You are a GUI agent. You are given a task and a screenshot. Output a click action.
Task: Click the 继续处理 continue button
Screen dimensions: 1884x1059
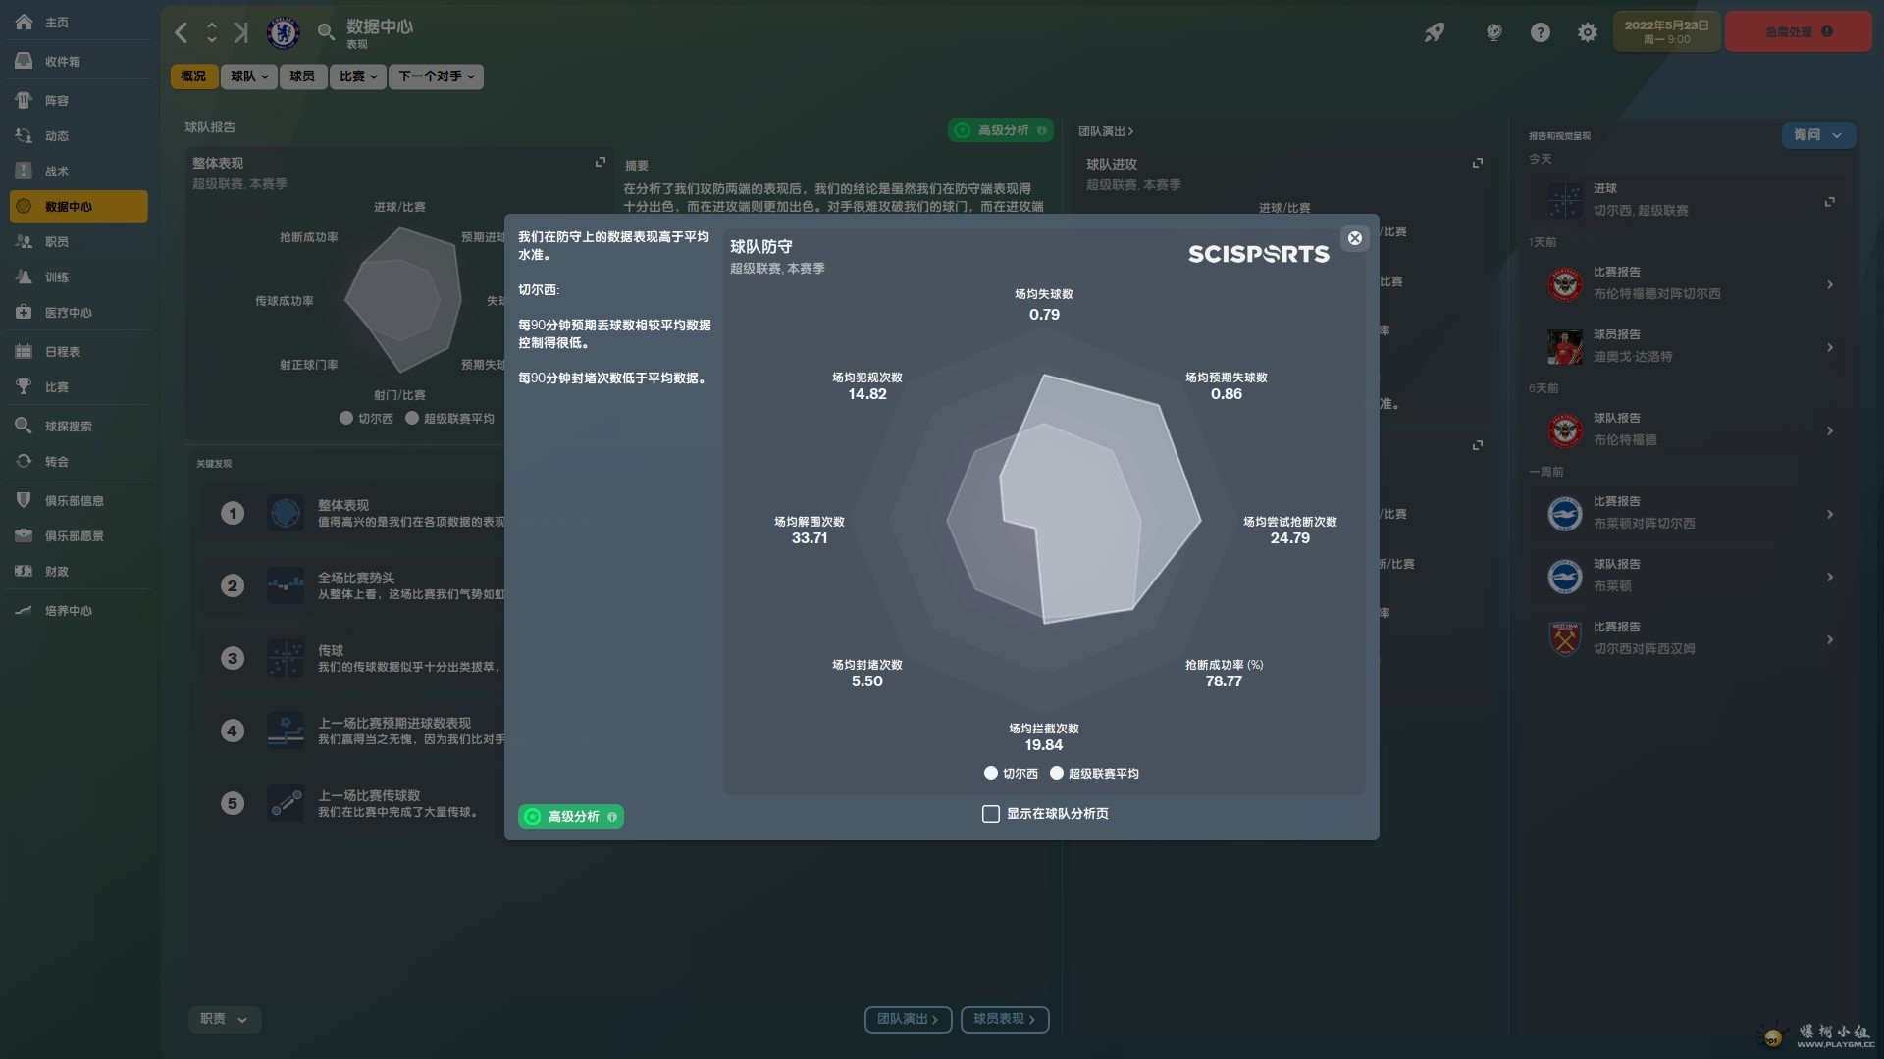point(1798,32)
